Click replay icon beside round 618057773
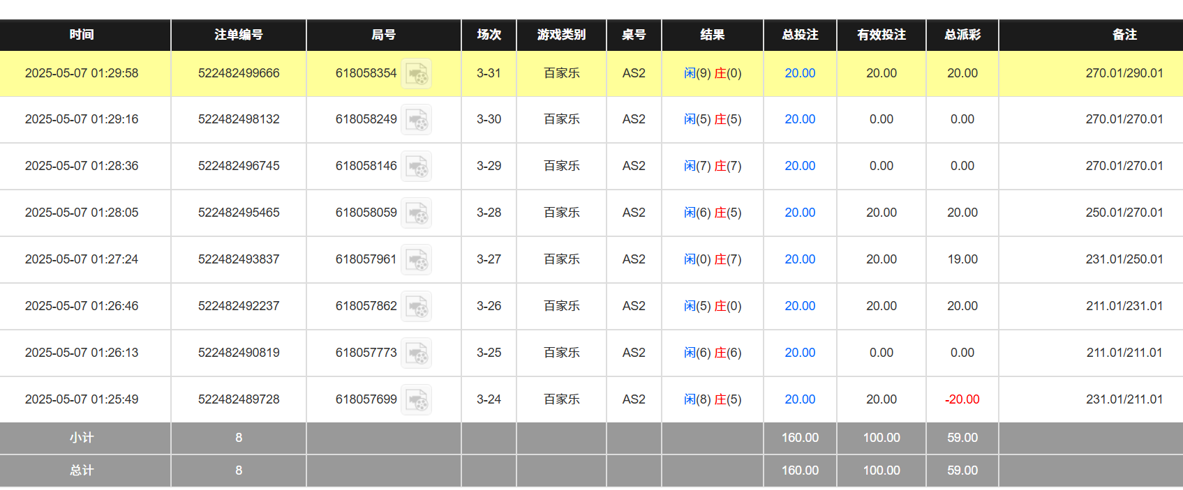The height and width of the screenshot is (490, 1183). [417, 353]
